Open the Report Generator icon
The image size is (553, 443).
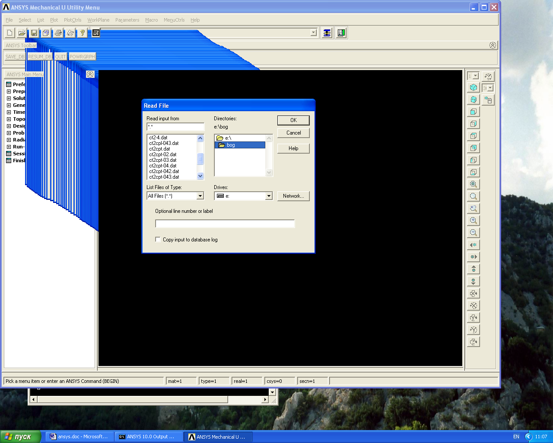point(70,33)
